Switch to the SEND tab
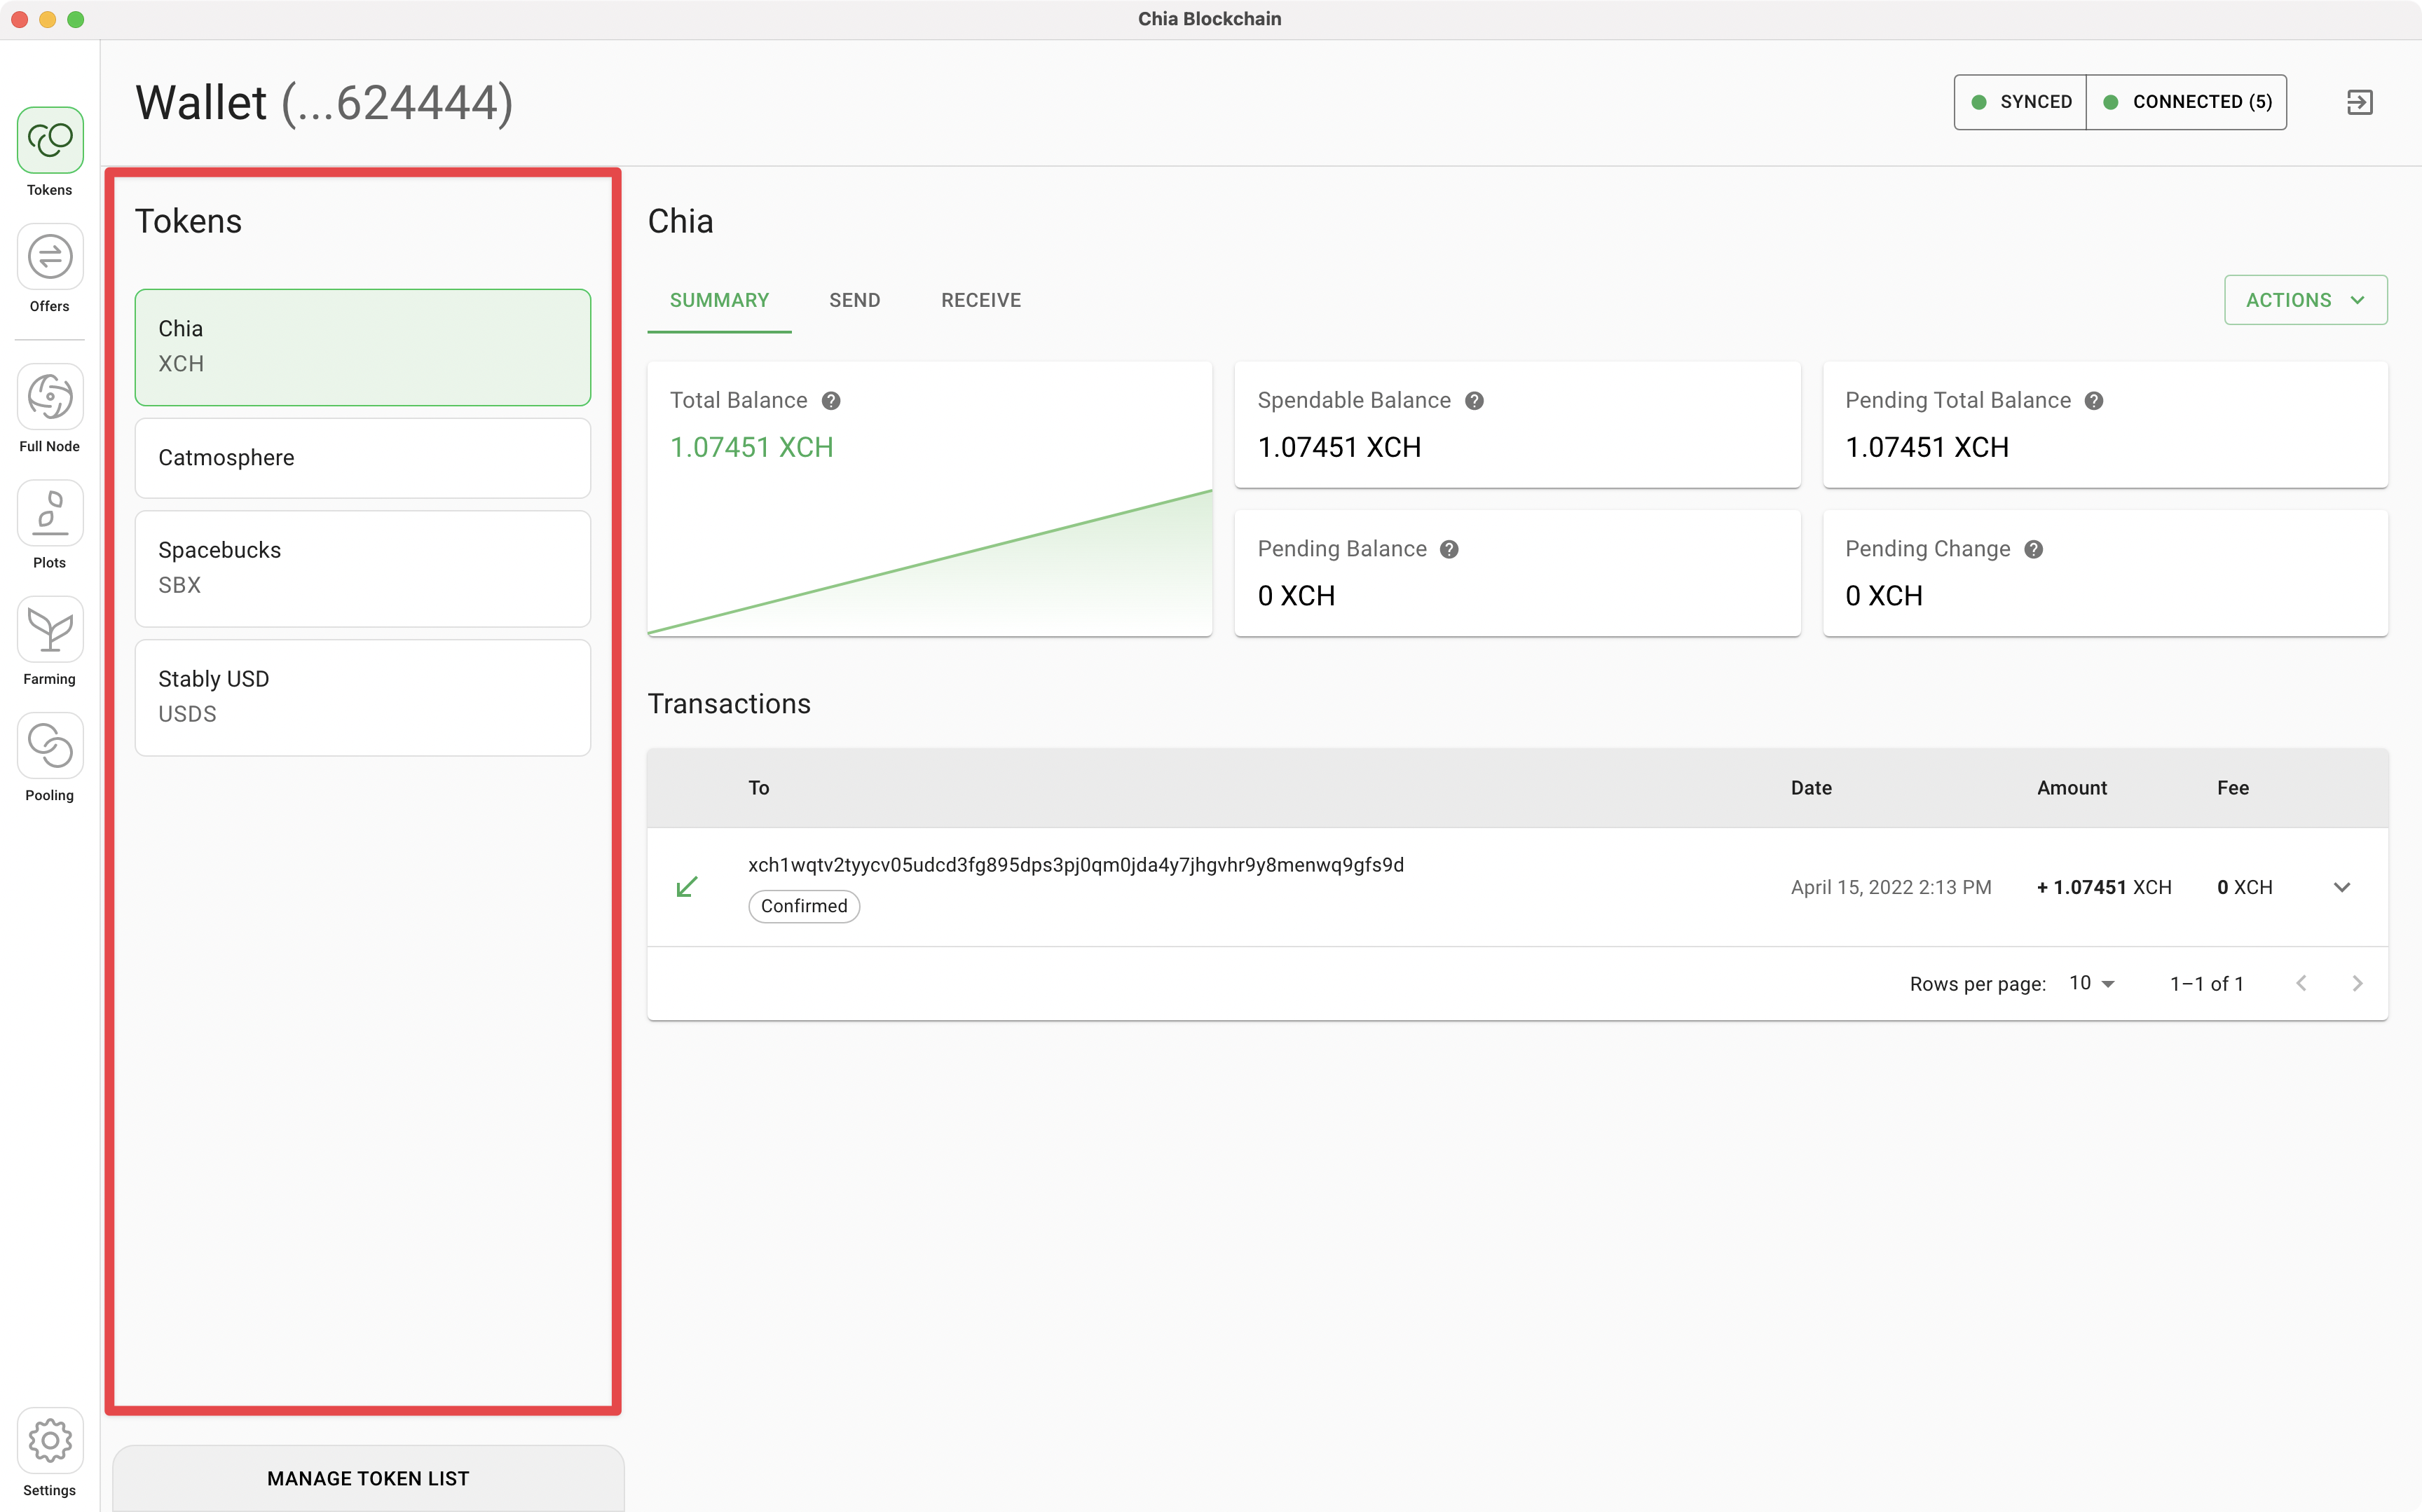This screenshot has height=1512, width=2422. (854, 300)
